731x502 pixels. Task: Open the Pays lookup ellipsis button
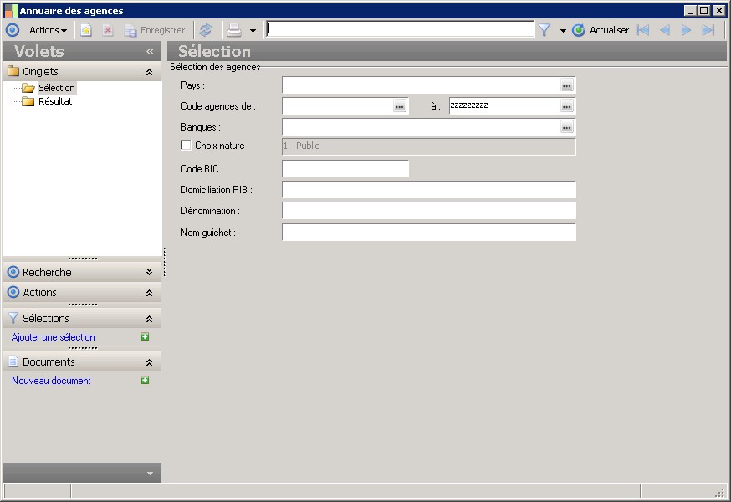[567, 85]
